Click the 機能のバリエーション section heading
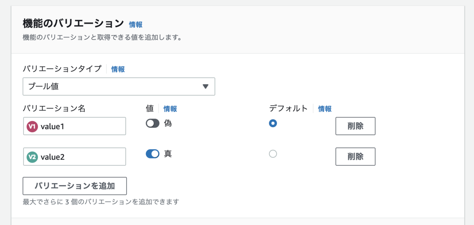This screenshot has height=225, width=474. pyautogui.click(x=73, y=24)
